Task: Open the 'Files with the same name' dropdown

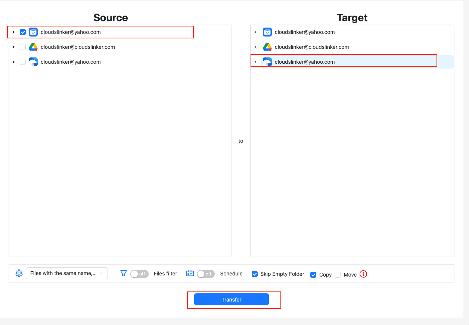Action: pyautogui.click(x=67, y=273)
